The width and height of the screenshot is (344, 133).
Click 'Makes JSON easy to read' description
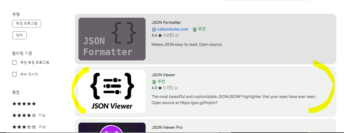click(x=187, y=45)
